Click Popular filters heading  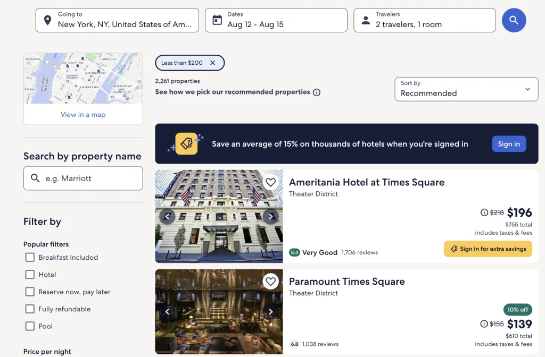click(46, 244)
